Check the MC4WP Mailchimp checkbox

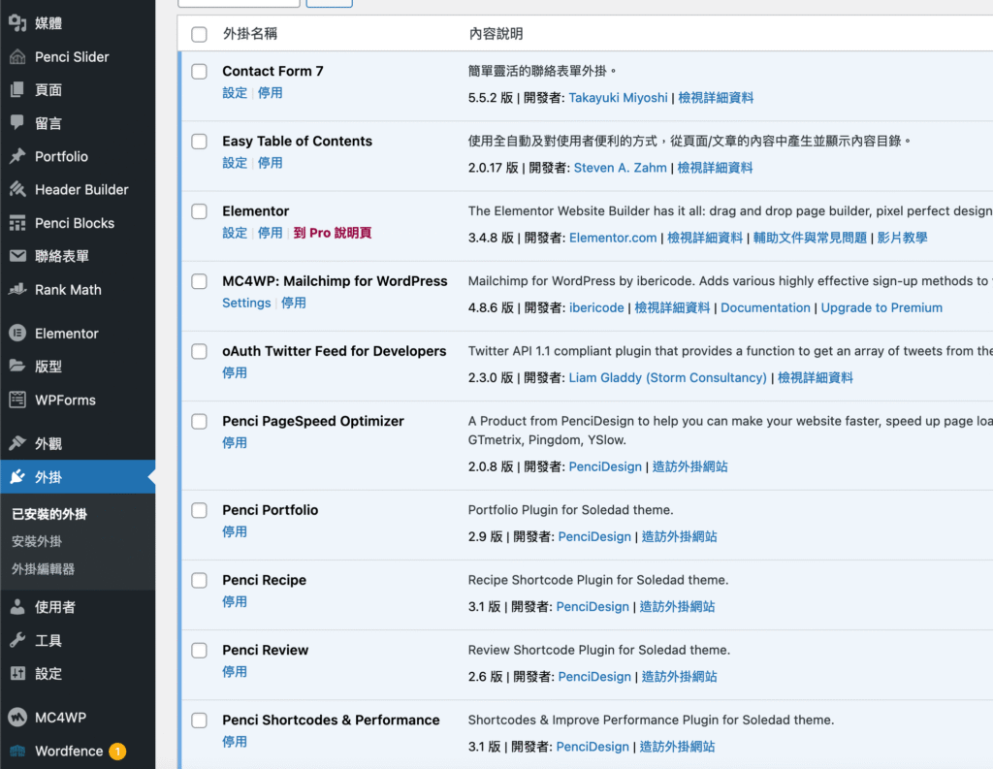tap(200, 281)
